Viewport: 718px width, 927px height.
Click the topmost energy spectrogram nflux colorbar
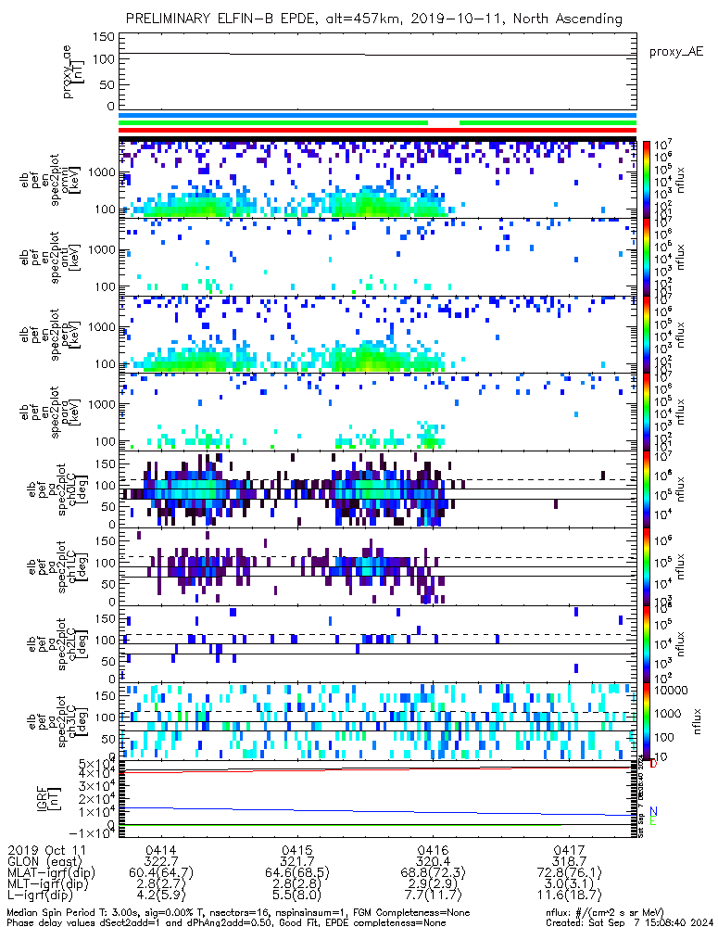pos(648,180)
